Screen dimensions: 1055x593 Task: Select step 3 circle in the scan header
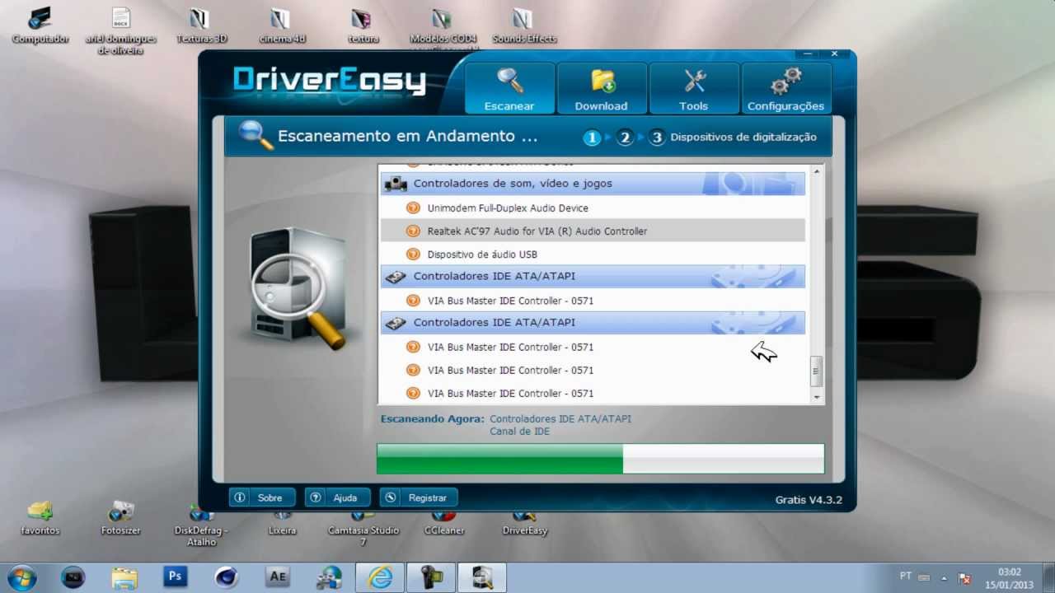(x=657, y=138)
